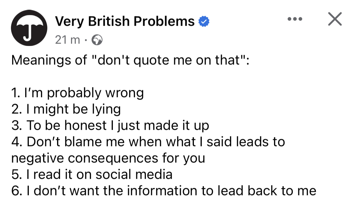Click the word "lying" in item 2

106,110
